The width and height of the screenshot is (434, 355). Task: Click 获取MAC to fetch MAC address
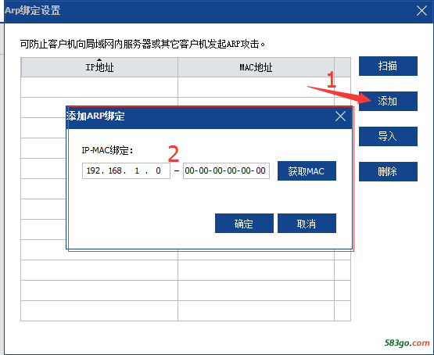click(x=307, y=171)
